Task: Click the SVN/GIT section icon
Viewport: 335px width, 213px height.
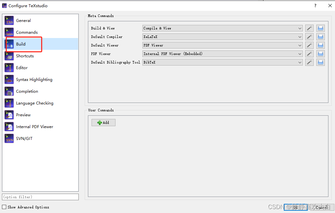Action: pyautogui.click(x=9, y=139)
